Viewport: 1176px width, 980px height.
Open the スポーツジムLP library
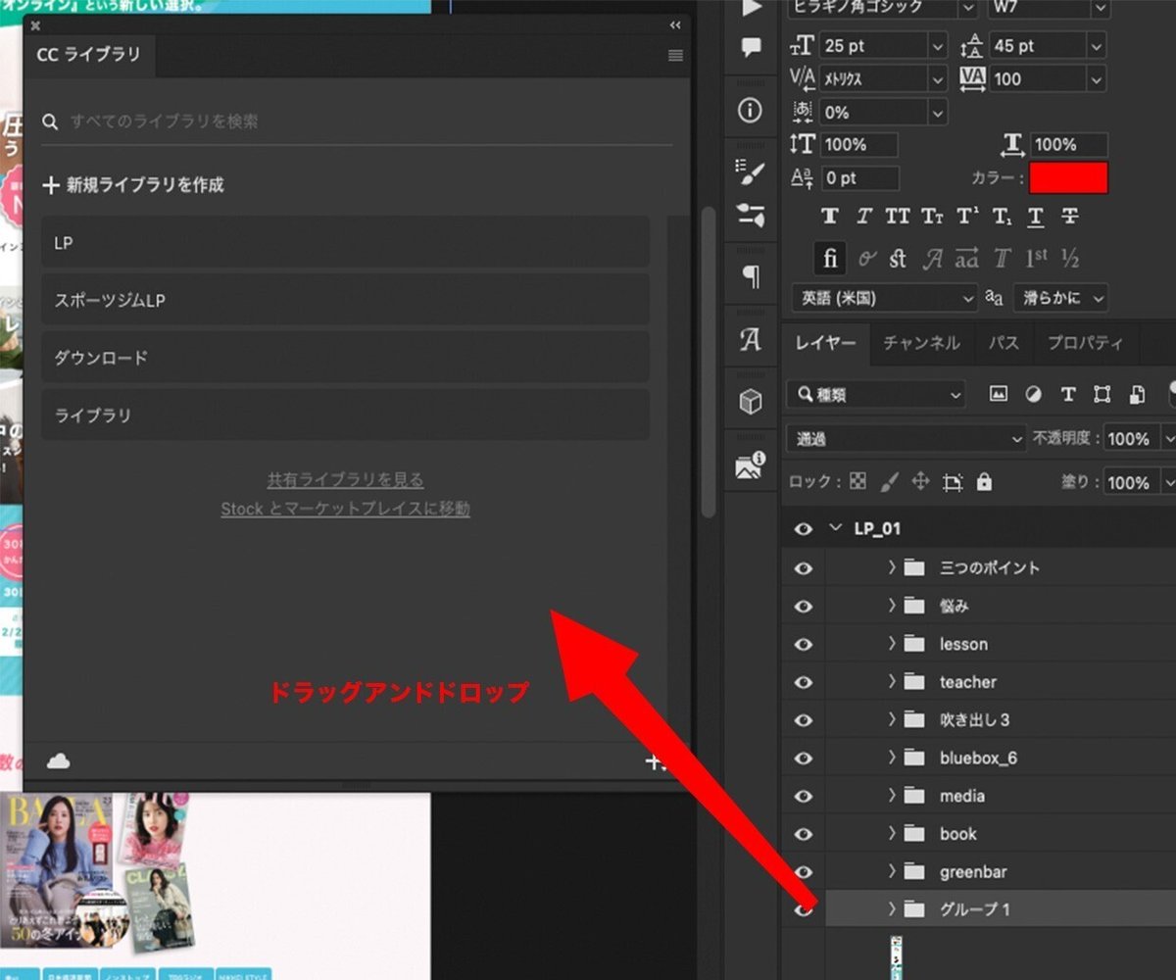346,300
